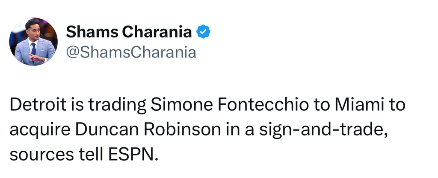
Task: Open the @ShamsCharania handle link
Action: [x=130, y=52]
